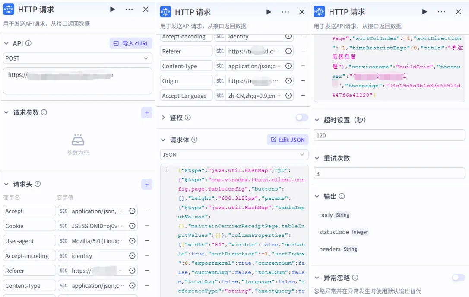Click inside the JSON request body editor

pos(234,230)
